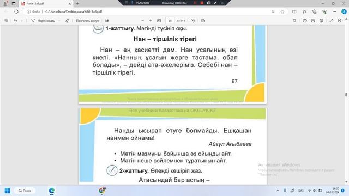
Task: Open the recorder drawing pen tool
Action: (x=215, y=3)
